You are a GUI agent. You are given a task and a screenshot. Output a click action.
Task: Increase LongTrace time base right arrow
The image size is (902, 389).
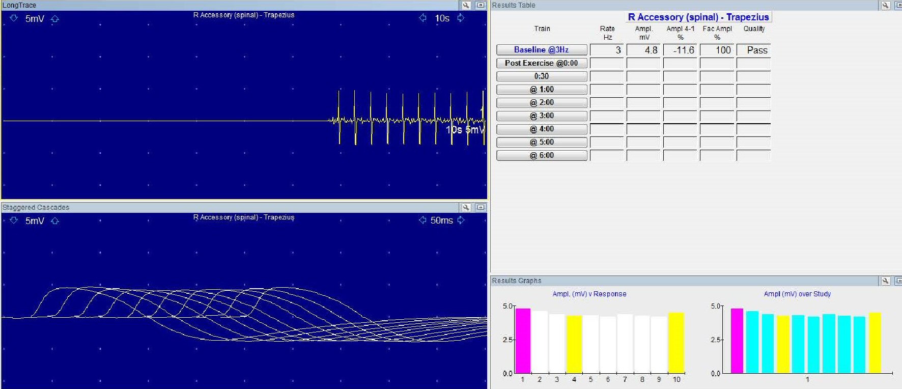(x=461, y=18)
